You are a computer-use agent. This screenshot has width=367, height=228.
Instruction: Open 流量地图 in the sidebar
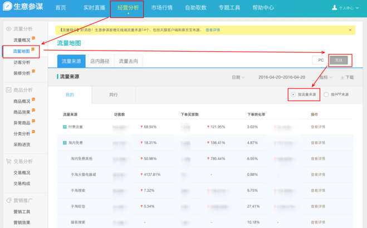point(21,51)
